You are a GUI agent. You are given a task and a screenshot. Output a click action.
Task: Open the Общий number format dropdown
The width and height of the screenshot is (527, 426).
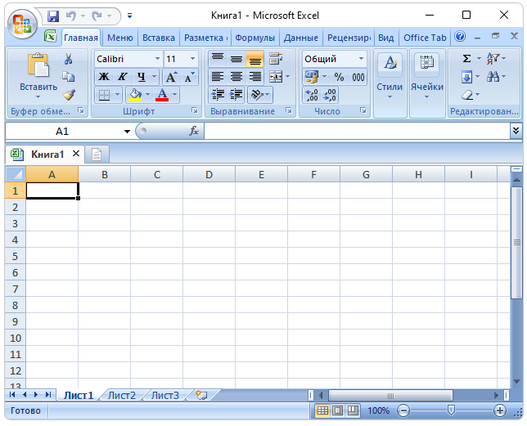pos(362,59)
